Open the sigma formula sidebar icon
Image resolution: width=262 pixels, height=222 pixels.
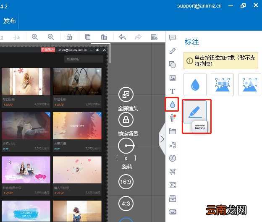coord(173,185)
